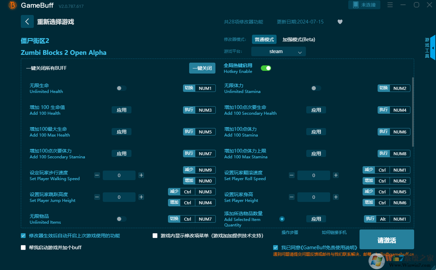Click the 请激活 activate button

386,240
